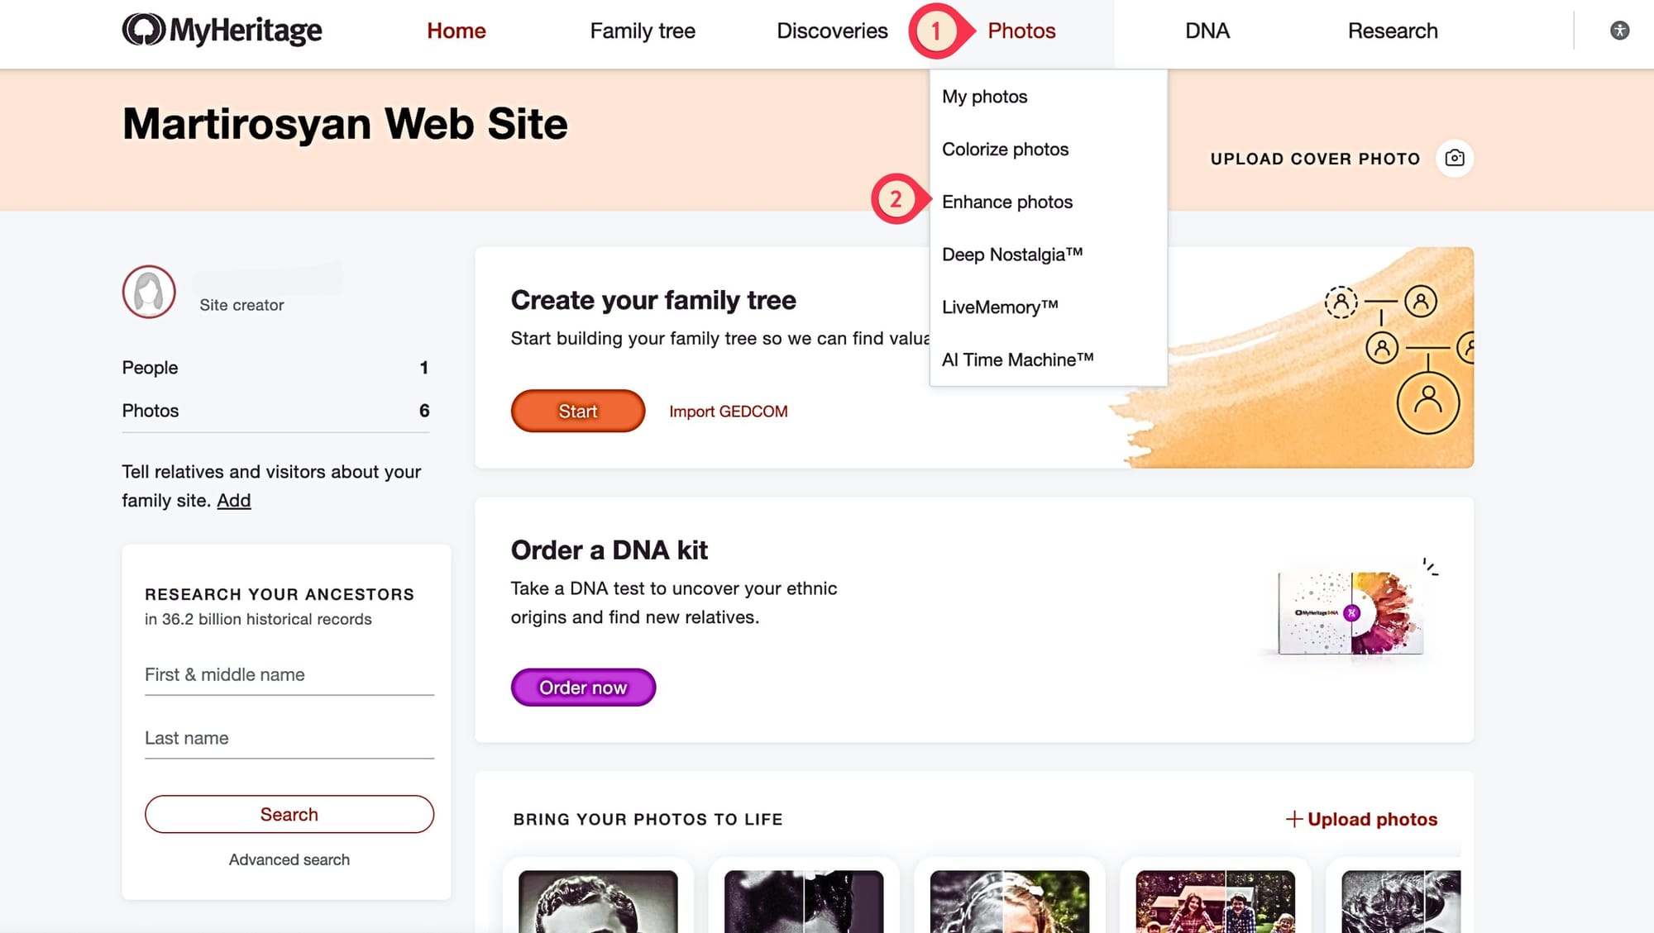Open the accessibility icon in header
Screen dimensions: 1654x933
tap(1619, 31)
